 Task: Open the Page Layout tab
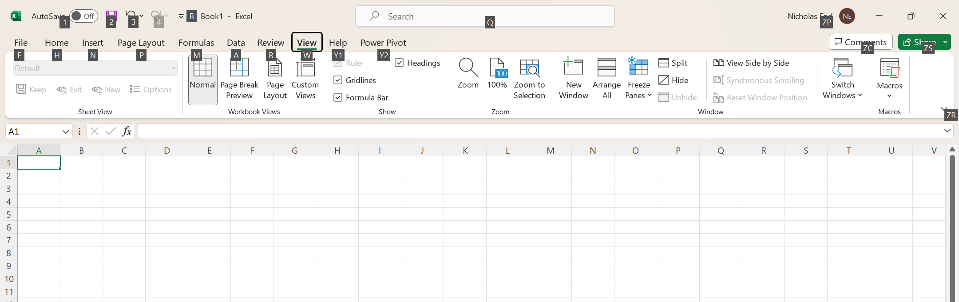pyautogui.click(x=141, y=43)
